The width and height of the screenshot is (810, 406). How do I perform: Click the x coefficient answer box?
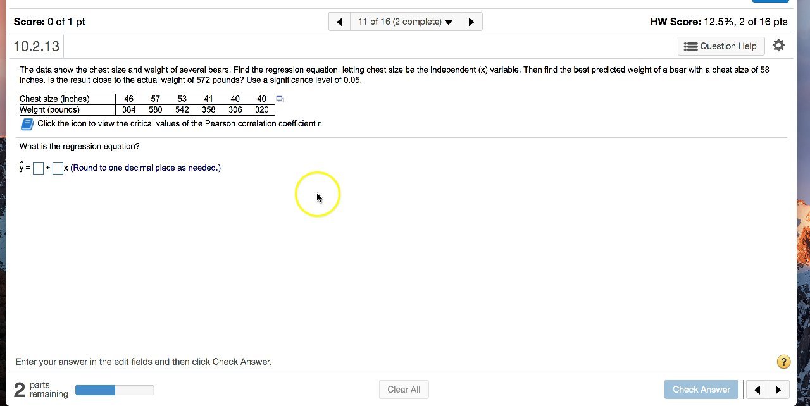(x=58, y=168)
